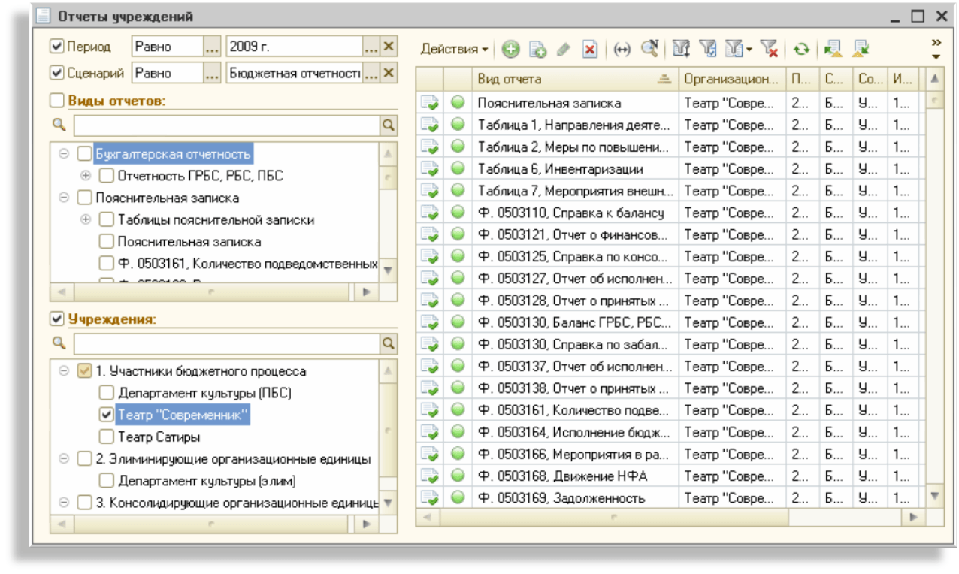Click the Copy report icon in toolbar
Viewport: 959px width, 574px height.
[x=537, y=49]
